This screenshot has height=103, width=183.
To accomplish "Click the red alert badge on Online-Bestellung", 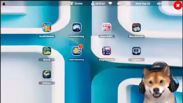I will coord(81,46).
